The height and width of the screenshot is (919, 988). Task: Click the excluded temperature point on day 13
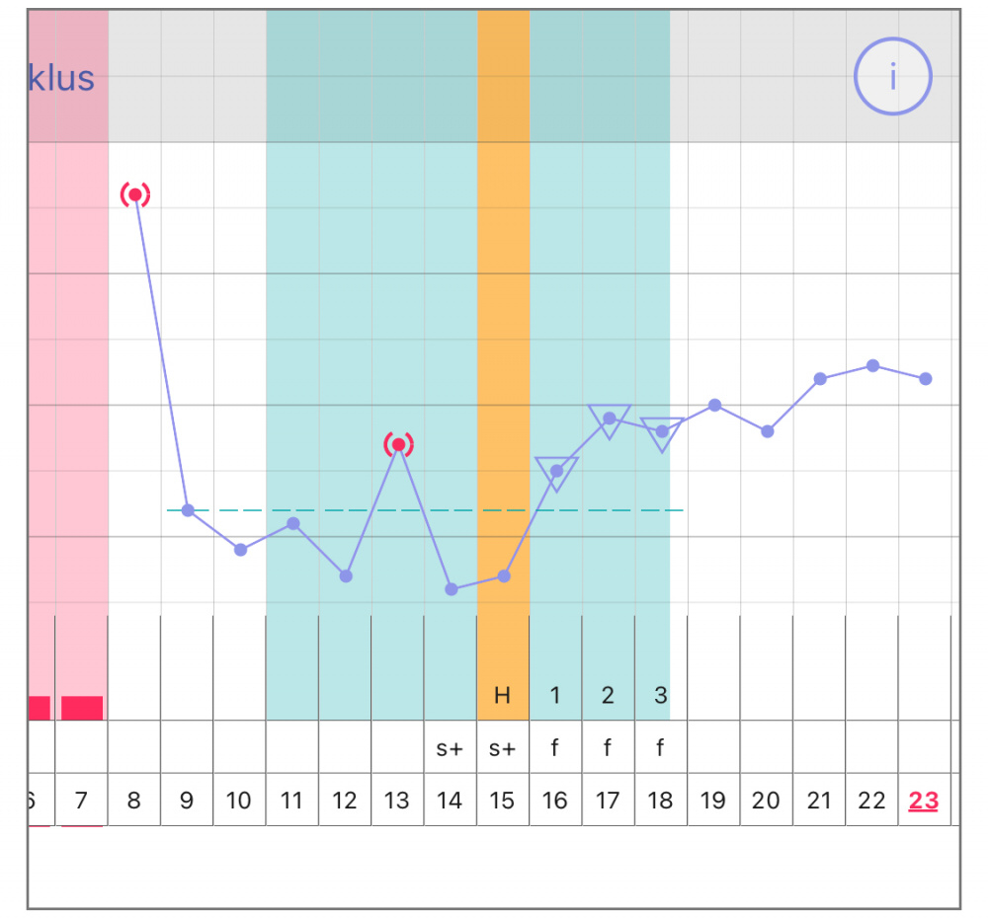pyautogui.click(x=398, y=444)
